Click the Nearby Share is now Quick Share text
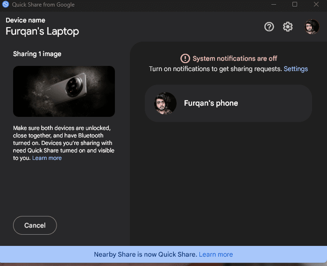The image size is (327, 266). [145, 254]
